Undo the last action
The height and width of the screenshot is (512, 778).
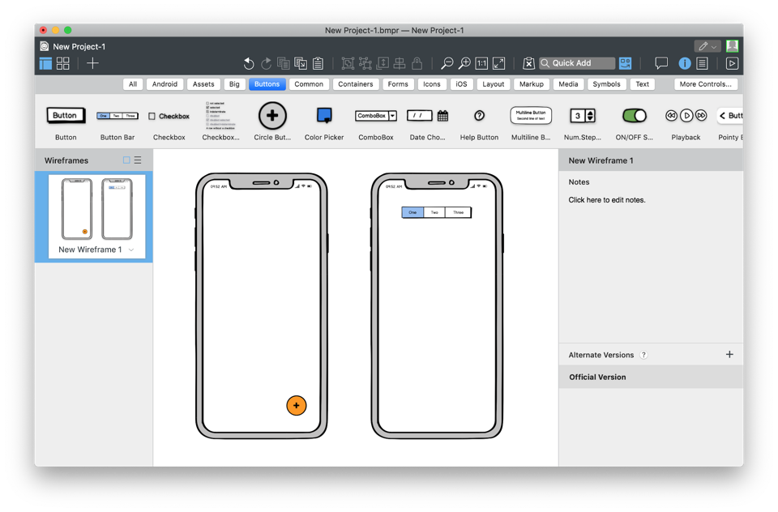[249, 62]
